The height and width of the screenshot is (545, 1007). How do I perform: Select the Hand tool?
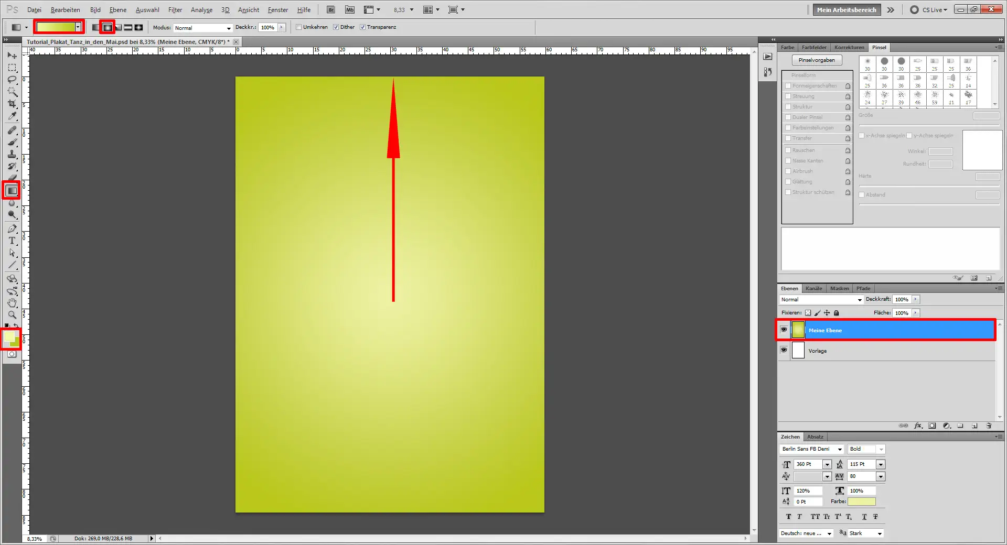[x=12, y=302]
